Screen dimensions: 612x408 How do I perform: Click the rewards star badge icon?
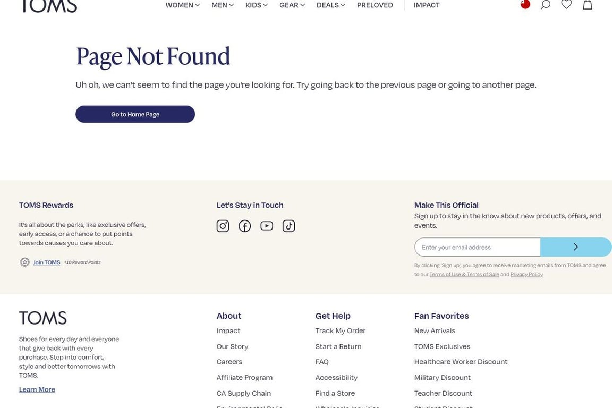(x=24, y=262)
